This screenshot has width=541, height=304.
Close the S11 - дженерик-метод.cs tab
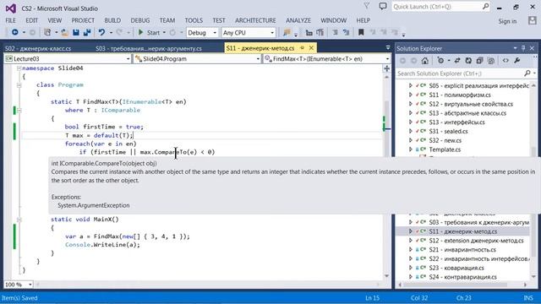(x=311, y=48)
